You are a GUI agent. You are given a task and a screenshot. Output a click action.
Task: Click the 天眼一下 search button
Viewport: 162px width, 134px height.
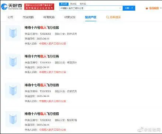pyautogui.click(x=129, y=8)
